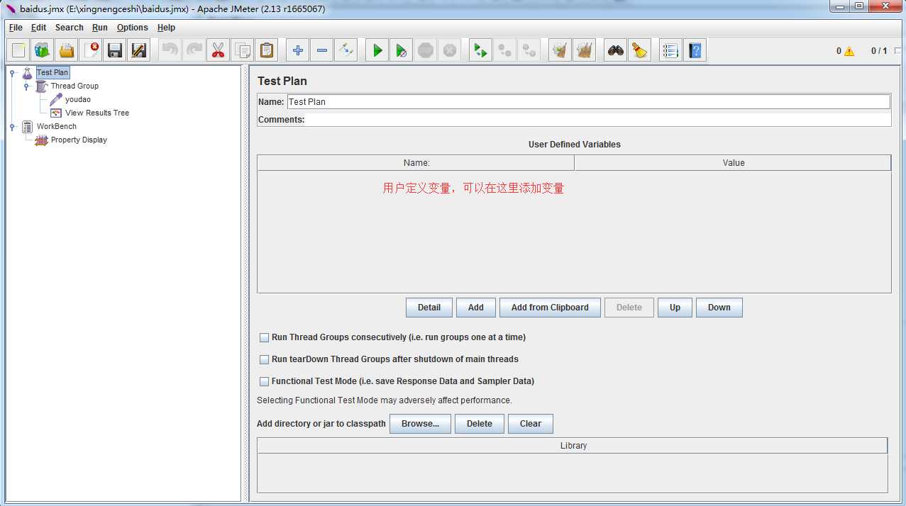Click the Redo arrow icon
The width and height of the screenshot is (906, 506).
[194, 50]
